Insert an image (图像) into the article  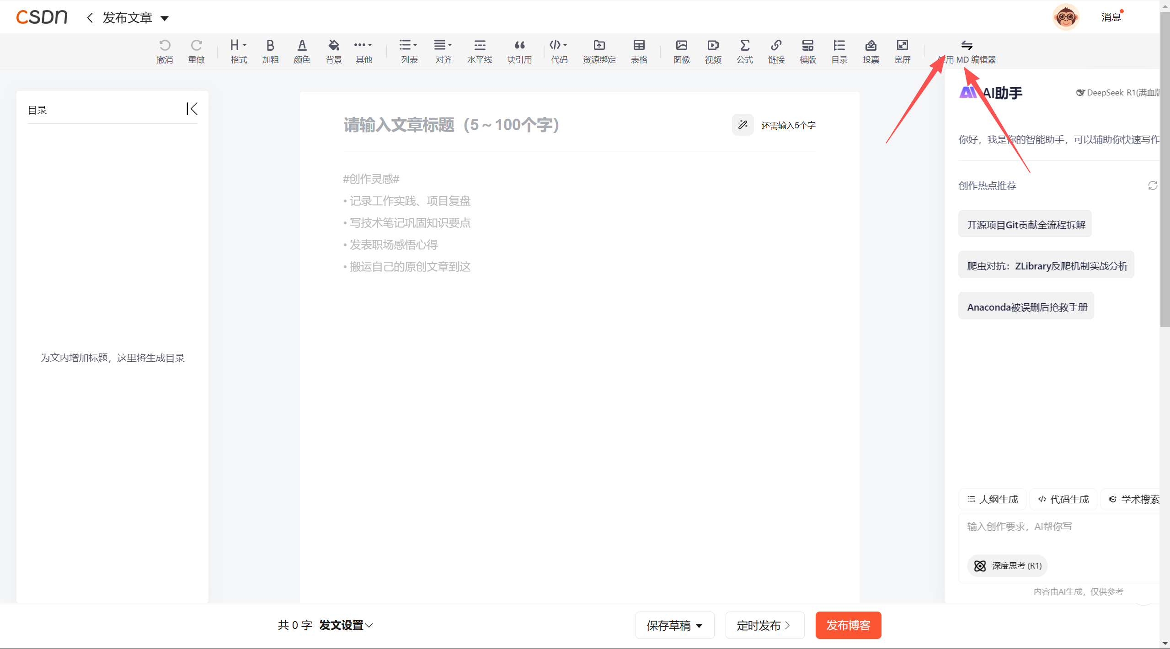pos(681,50)
